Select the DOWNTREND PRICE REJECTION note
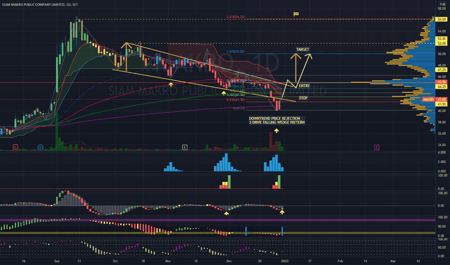The width and height of the screenshot is (450, 265). click(x=274, y=119)
